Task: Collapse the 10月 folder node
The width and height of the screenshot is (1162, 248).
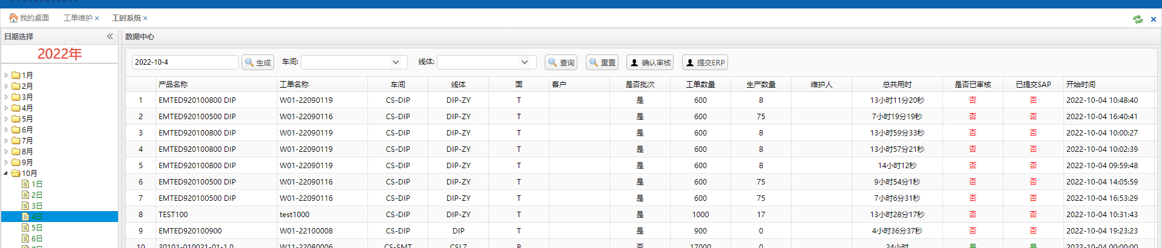Action: (x=6, y=174)
